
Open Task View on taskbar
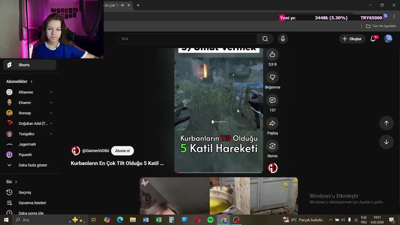coord(93,220)
